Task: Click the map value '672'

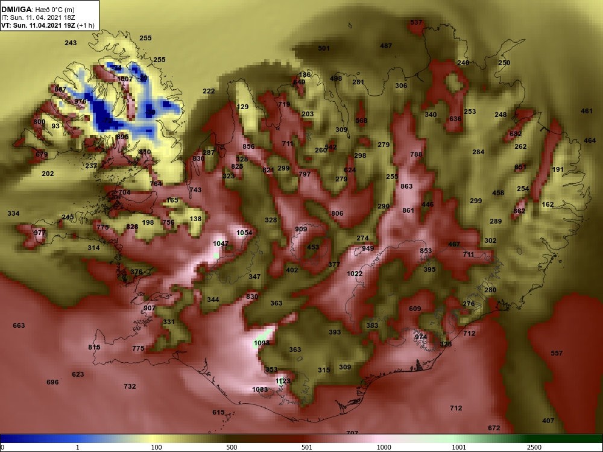Action: point(494,428)
